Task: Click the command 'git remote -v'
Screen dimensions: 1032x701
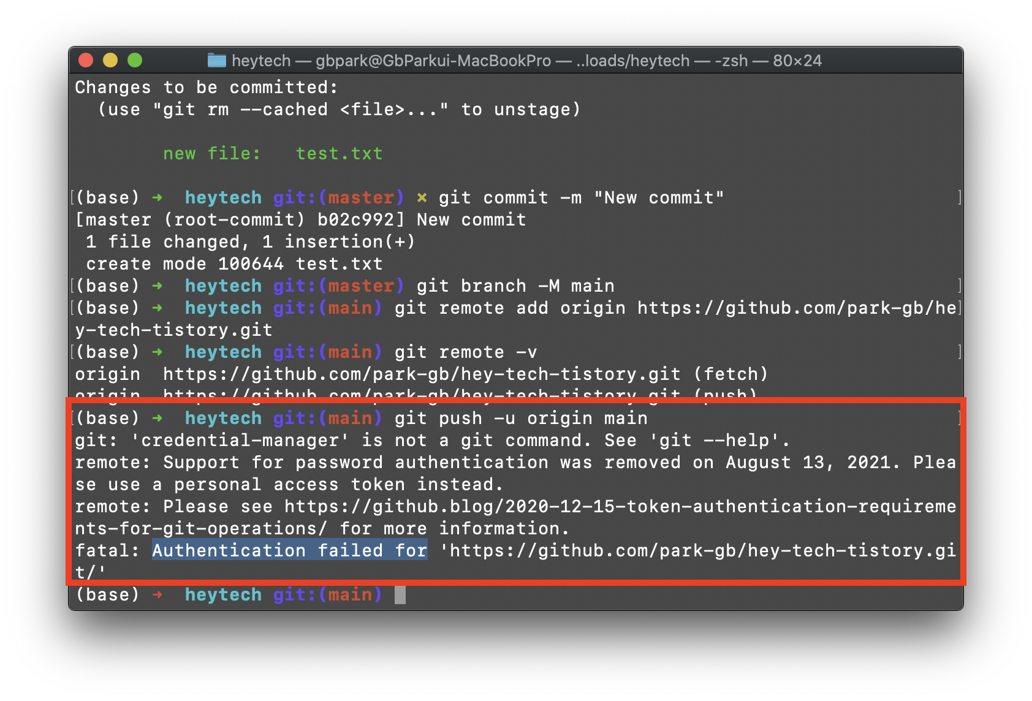Action: (x=466, y=352)
